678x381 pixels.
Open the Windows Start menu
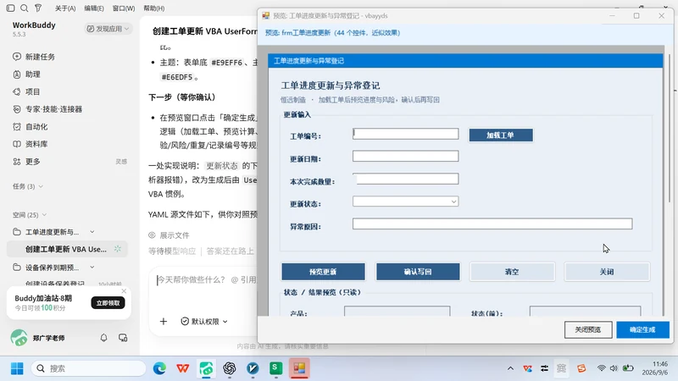[x=17, y=368]
